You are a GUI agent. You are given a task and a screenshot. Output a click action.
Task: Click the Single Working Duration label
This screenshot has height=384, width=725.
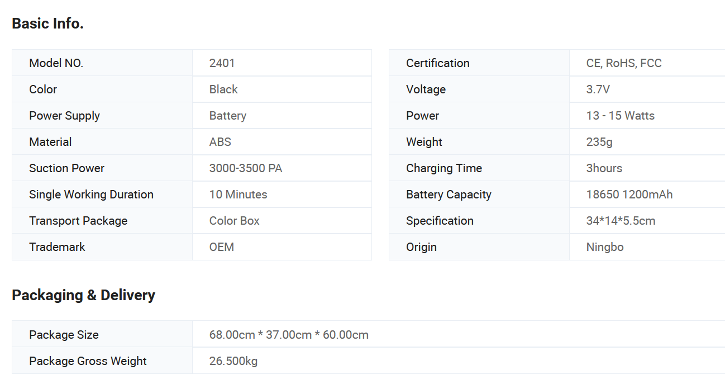[91, 195]
